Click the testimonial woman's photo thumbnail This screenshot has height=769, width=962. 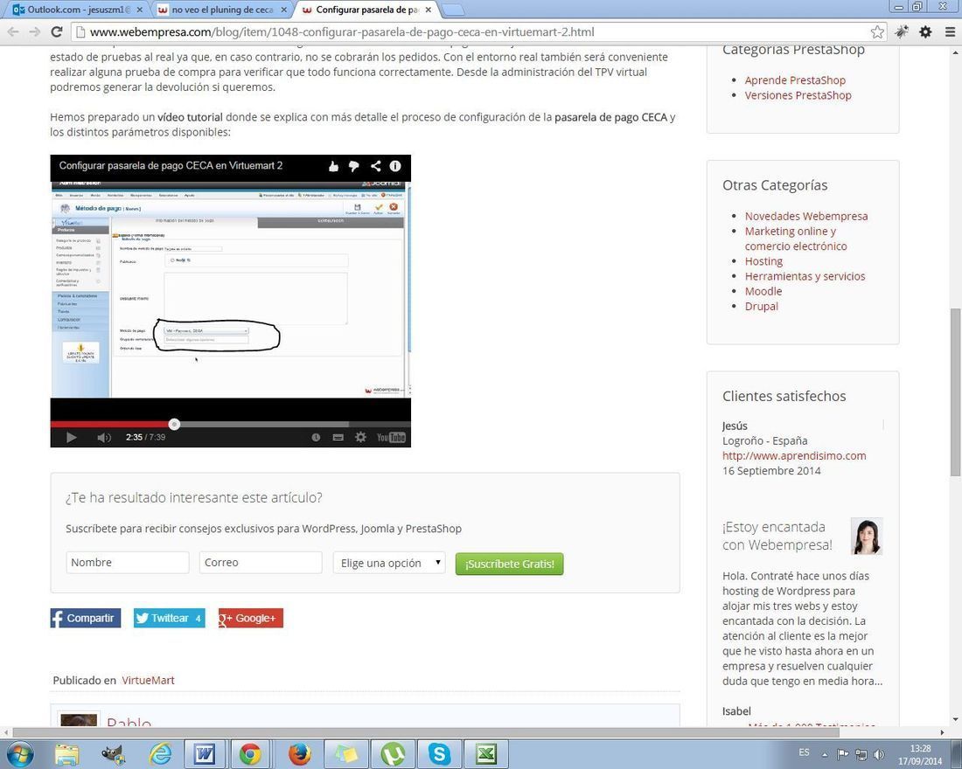pyautogui.click(x=867, y=536)
